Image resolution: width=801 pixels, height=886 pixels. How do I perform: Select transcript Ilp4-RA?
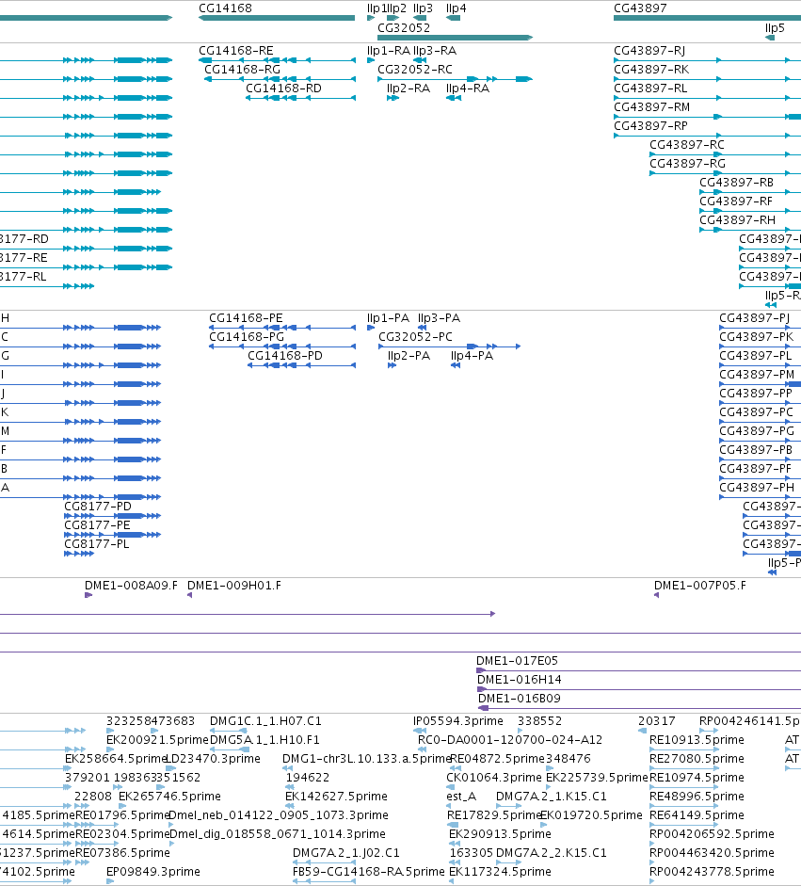454,98
